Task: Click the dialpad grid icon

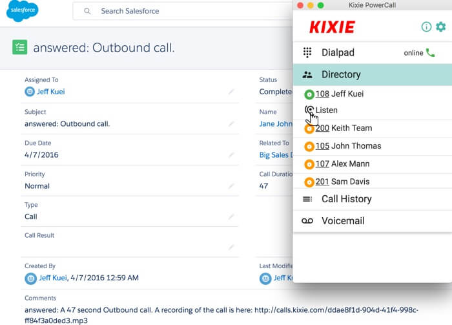Action: [307, 52]
